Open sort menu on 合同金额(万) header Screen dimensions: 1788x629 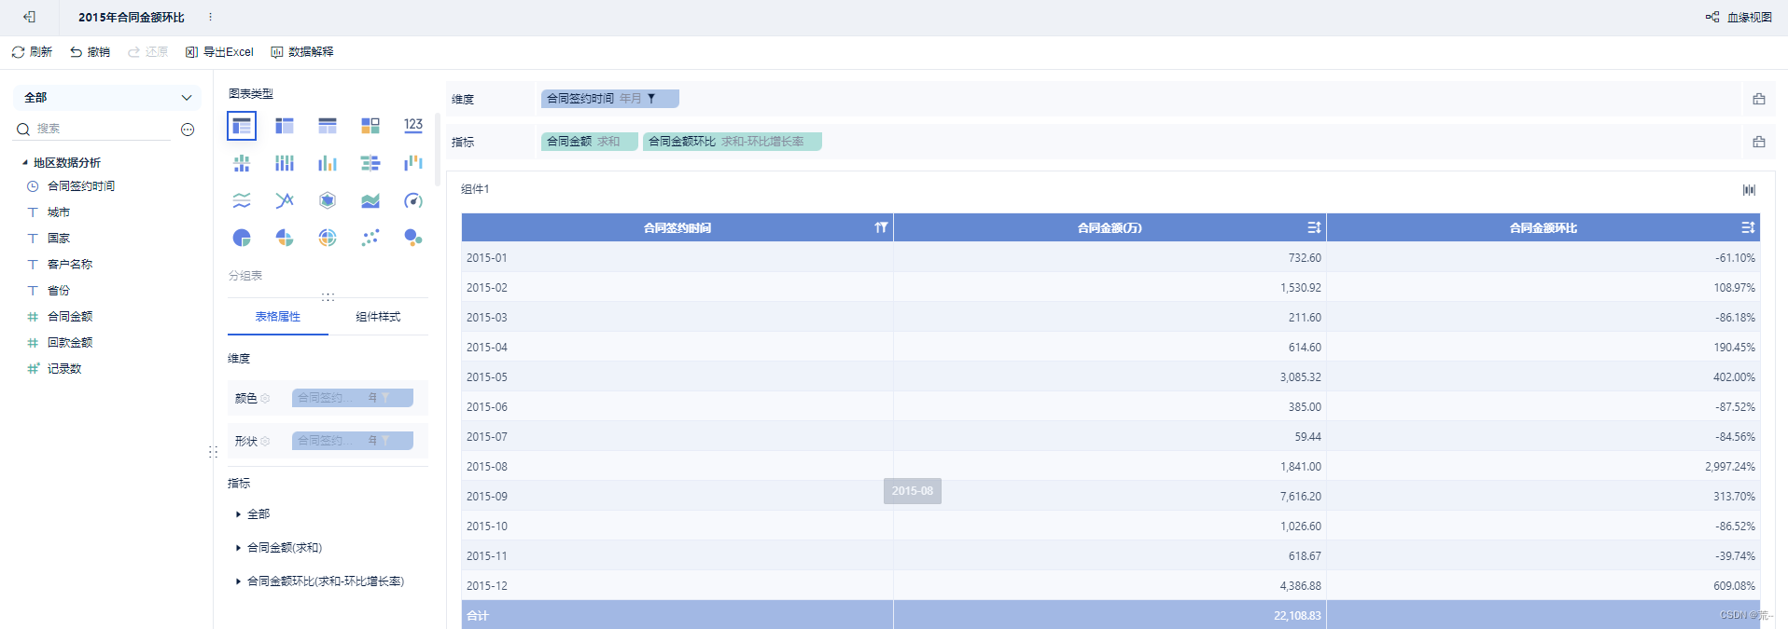1313,227
